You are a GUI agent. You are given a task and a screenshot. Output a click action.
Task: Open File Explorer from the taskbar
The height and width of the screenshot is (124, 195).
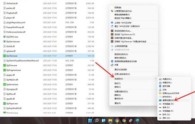tap(110, 120)
